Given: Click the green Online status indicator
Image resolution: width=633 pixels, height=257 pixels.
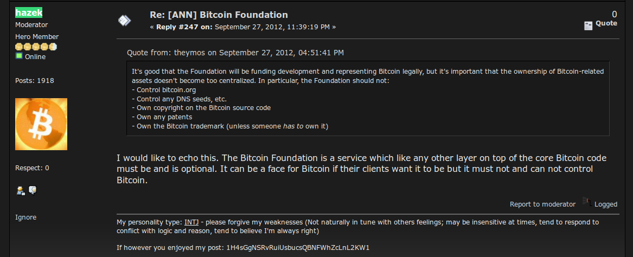Looking at the screenshot, I should 19,56.
